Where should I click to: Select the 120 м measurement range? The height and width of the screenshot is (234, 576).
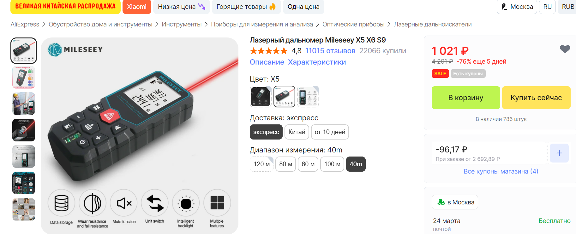261,164
